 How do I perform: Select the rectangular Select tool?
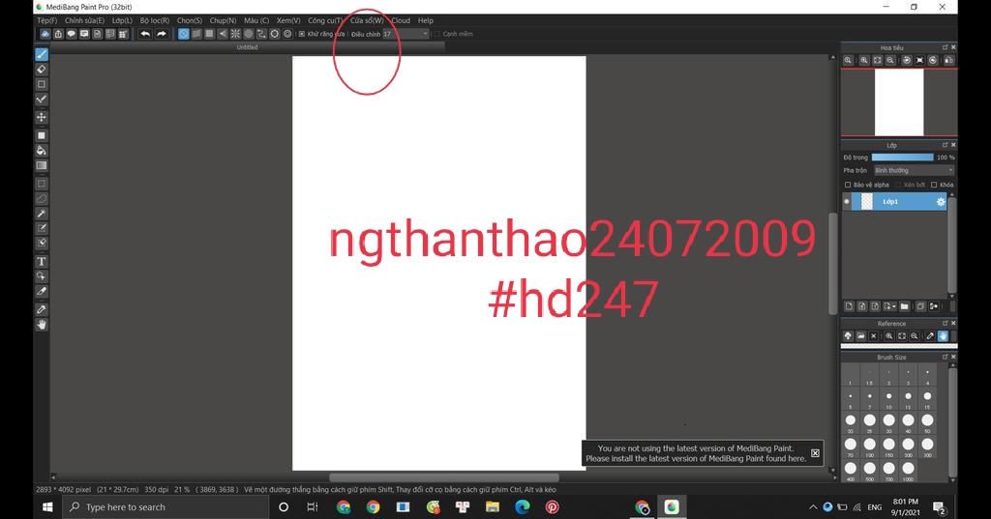[x=41, y=184]
